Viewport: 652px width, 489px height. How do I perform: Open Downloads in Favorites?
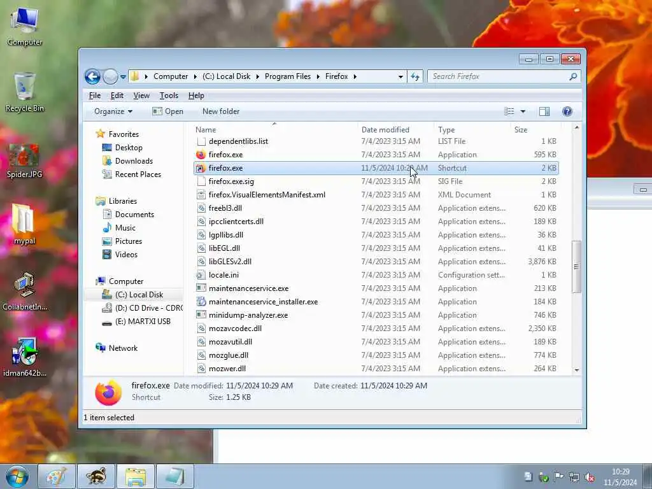[134, 161]
